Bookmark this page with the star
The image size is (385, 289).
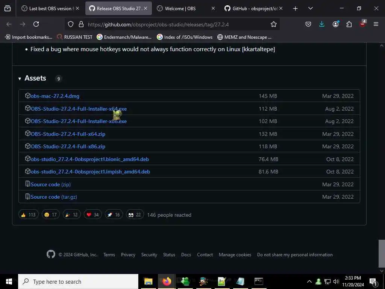pyautogui.click(x=274, y=24)
